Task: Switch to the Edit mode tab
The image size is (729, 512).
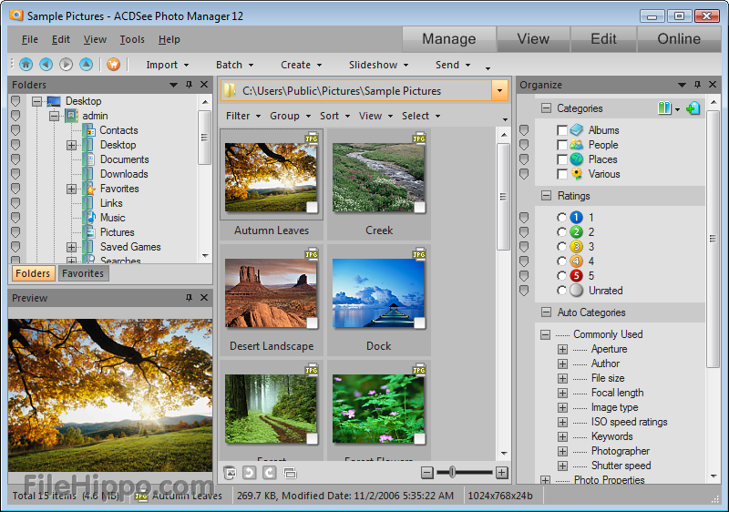Action: (603, 39)
